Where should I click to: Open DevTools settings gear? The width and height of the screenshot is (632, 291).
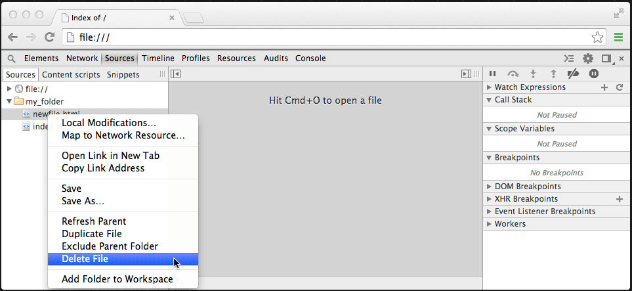(588, 58)
